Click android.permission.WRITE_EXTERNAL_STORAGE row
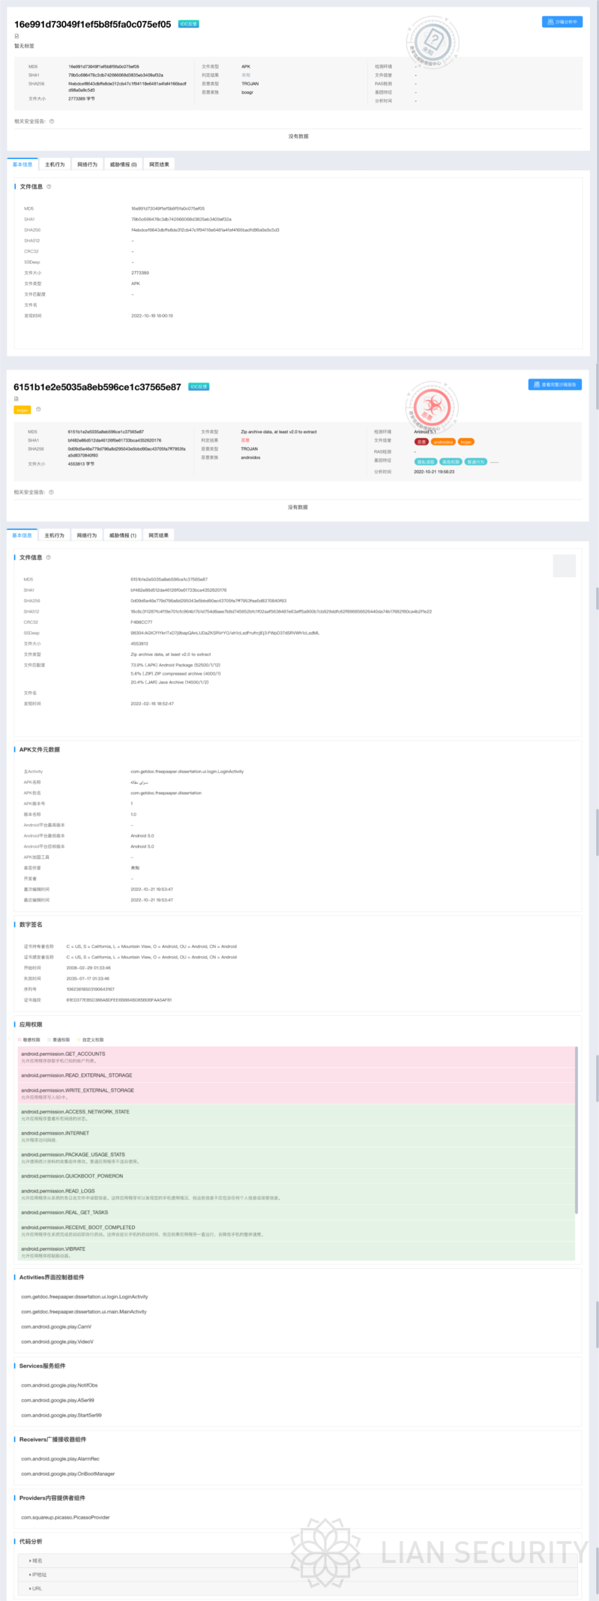Viewport: 599px width, 1601px height. (x=296, y=1093)
